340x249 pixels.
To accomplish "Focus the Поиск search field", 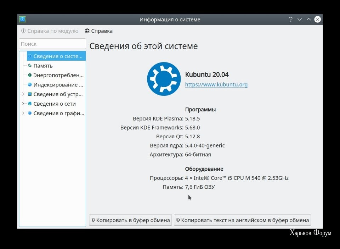I will pyautogui.click(x=52, y=44).
